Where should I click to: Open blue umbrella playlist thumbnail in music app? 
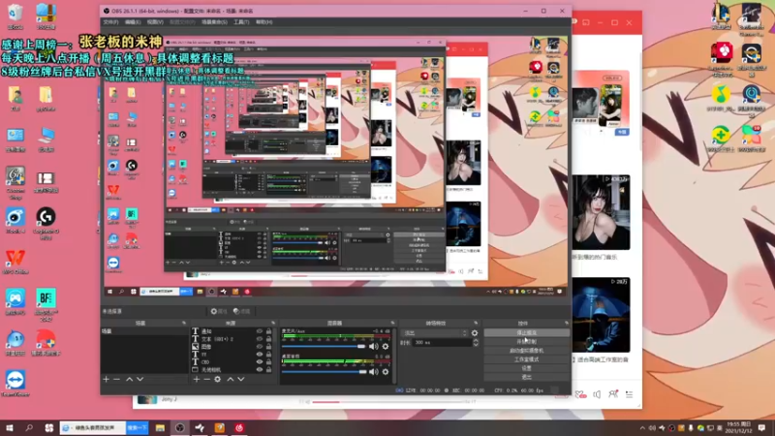click(x=601, y=315)
